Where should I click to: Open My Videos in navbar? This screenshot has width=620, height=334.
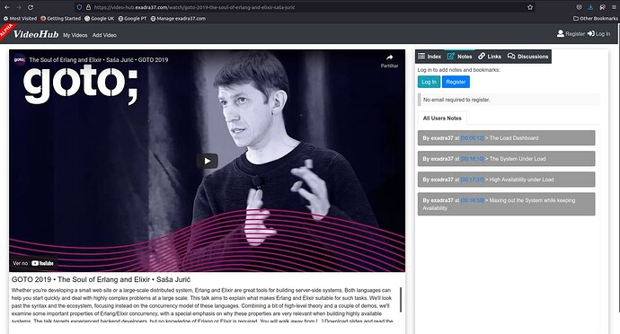coord(75,35)
